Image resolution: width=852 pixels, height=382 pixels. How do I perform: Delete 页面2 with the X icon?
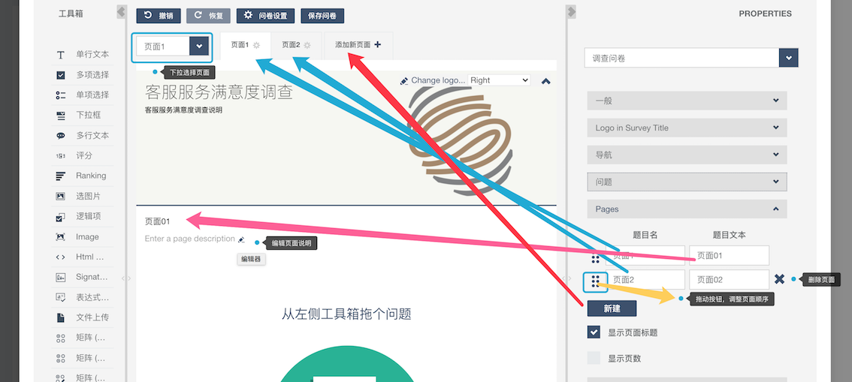click(779, 279)
